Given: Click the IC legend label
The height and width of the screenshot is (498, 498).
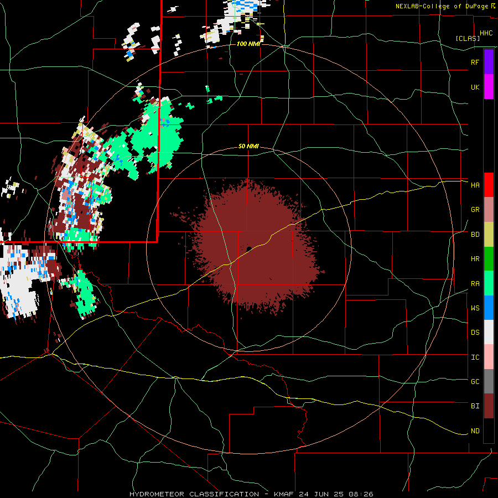Looking at the screenshot, I should point(475,357).
